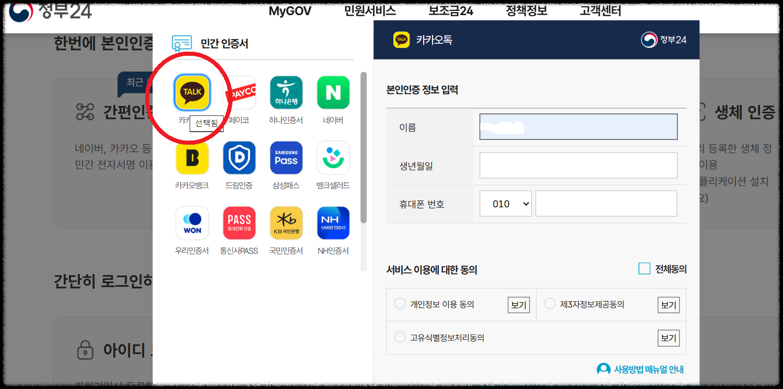The width and height of the screenshot is (783, 389).
Task: Select the 국민인증서 KB icon
Action: [x=286, y=223]
